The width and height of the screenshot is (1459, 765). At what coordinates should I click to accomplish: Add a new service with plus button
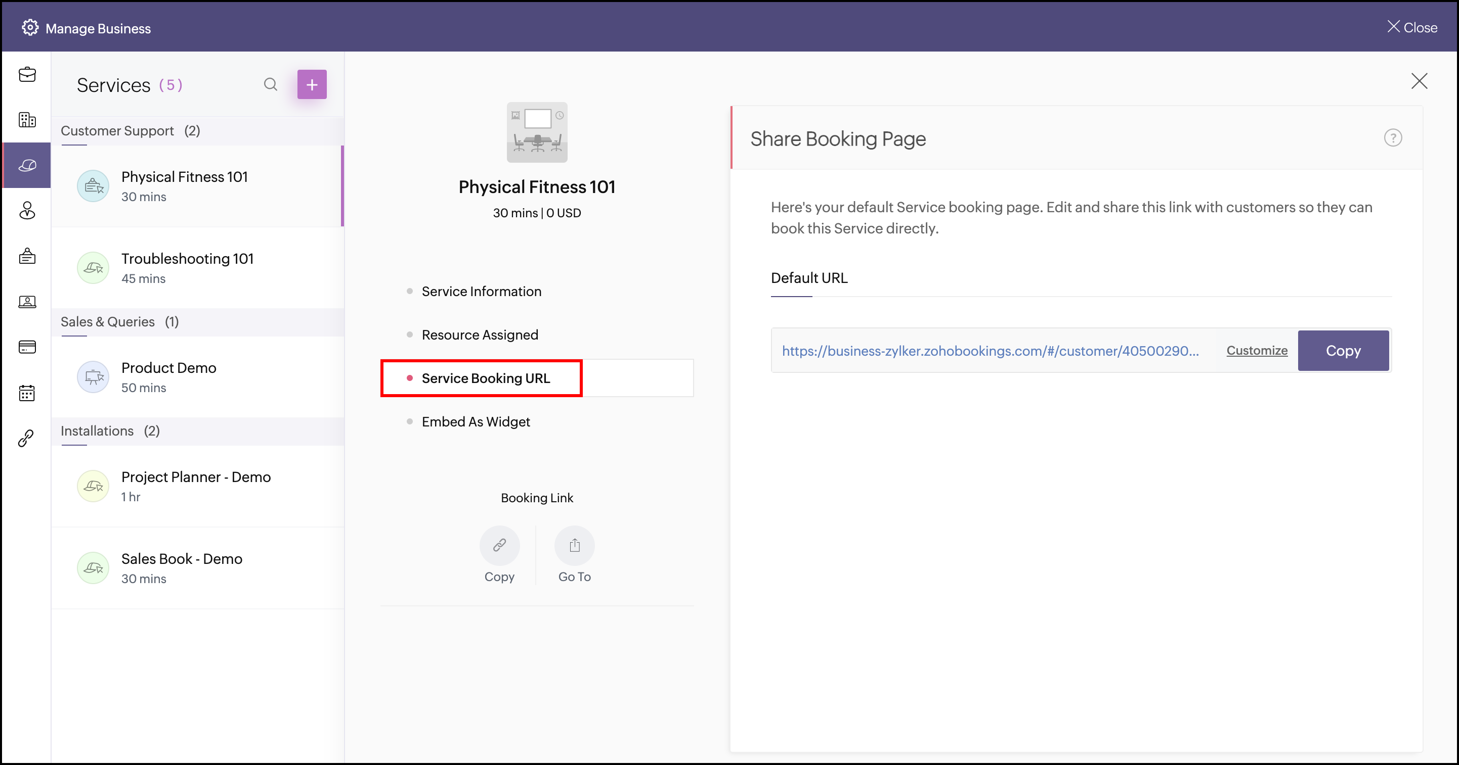point(312,85)
